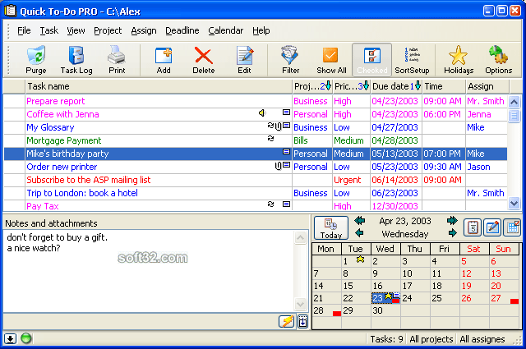Viewport: 526px width, 349px height.
Task: Click the task list scrollbar thumb
Action: tap(514, 116)
